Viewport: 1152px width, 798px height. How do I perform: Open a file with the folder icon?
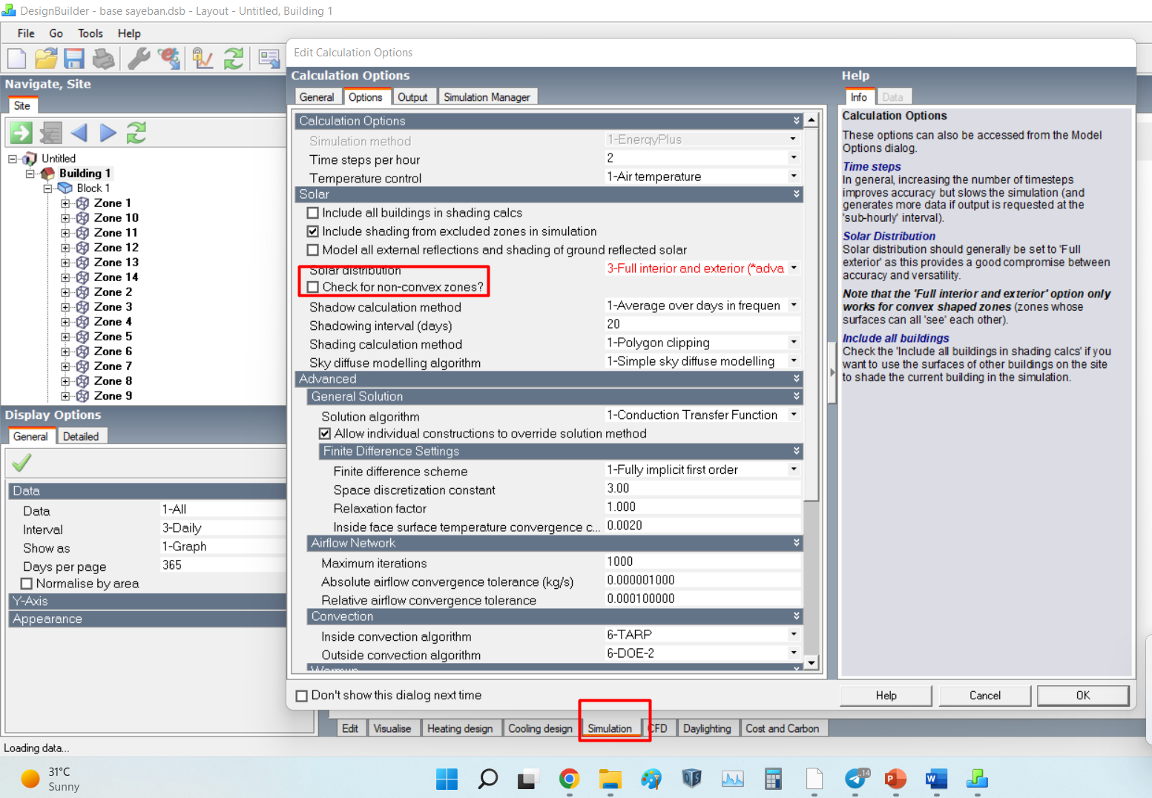point(46,59)
